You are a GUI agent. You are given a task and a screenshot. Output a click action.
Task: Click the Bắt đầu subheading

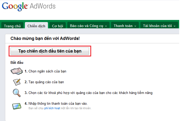17,62
